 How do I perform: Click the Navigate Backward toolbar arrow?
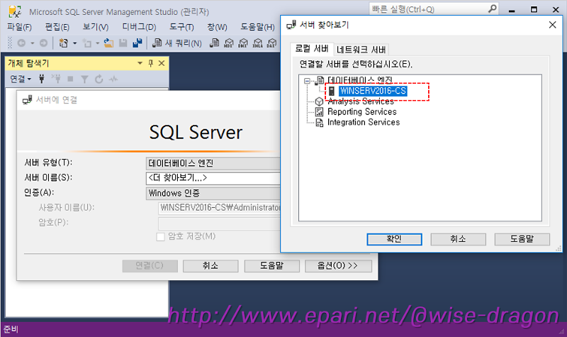coord(21,43)
